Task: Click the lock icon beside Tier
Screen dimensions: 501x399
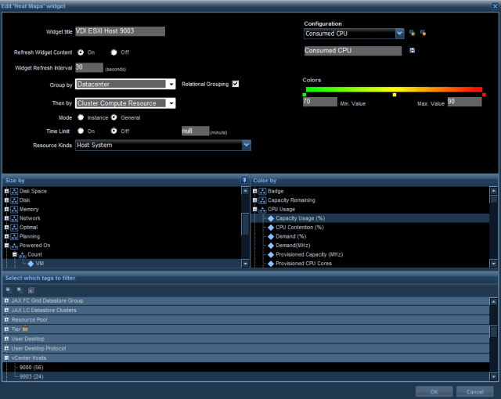Action: click(25, 329)
